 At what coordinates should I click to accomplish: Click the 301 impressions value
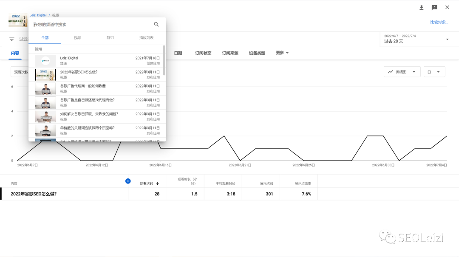pyautogui.click(x=269, y=194)
